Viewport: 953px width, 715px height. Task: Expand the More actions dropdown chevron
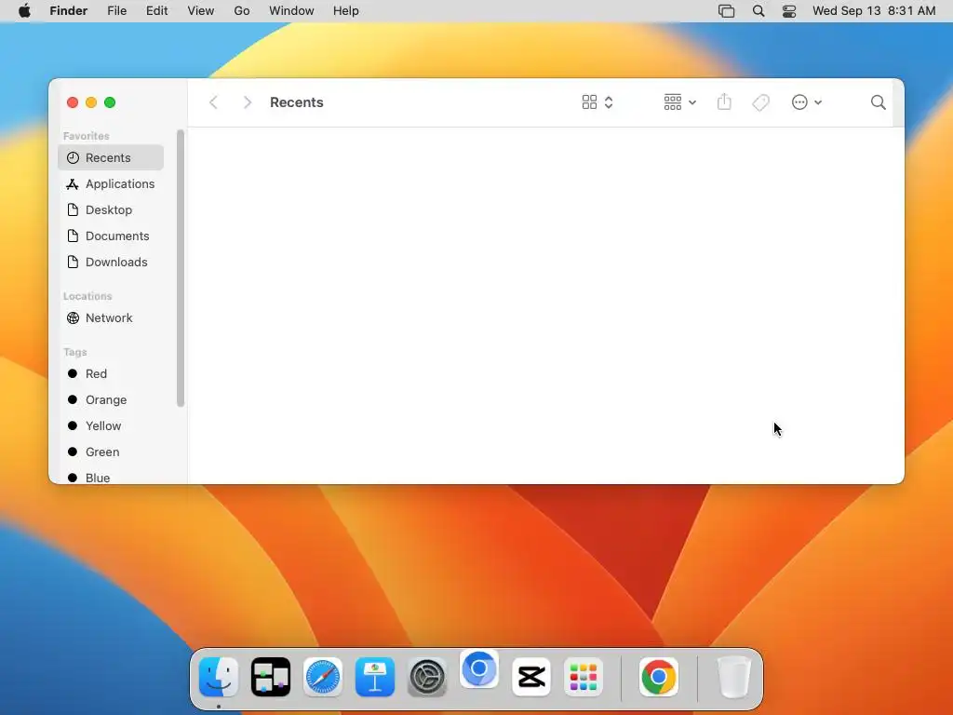[x=818, y=102]
